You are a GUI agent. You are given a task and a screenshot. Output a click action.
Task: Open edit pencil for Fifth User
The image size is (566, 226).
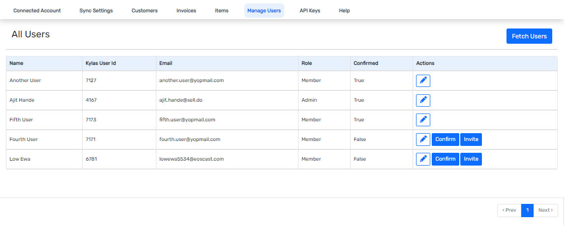[423, 120]
